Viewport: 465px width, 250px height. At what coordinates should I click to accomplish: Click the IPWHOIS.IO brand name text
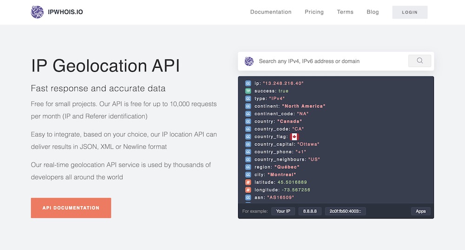[65, 12]
